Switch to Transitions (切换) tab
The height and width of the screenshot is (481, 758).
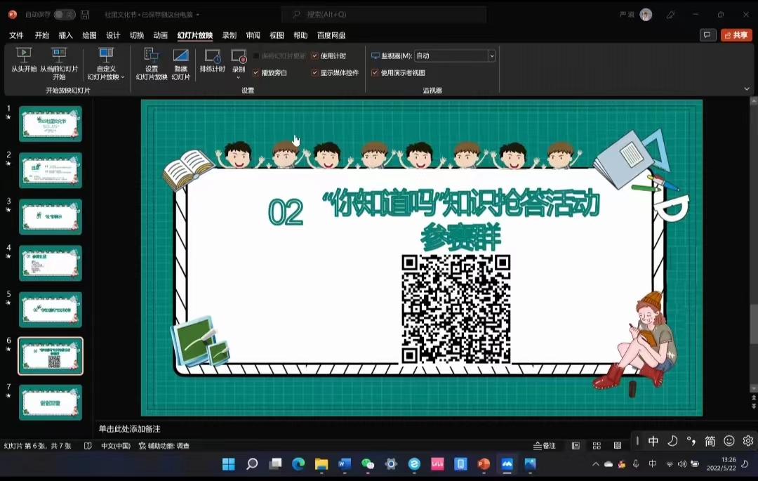click(x=136, y=35)
